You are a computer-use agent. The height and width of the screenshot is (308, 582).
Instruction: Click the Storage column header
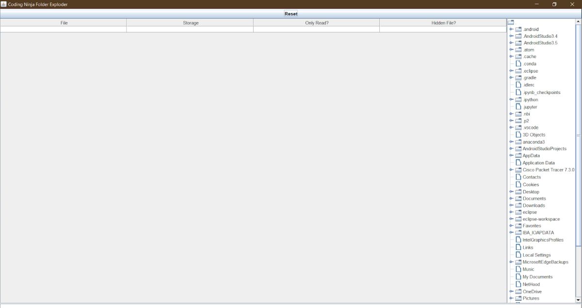click(190, 23)
